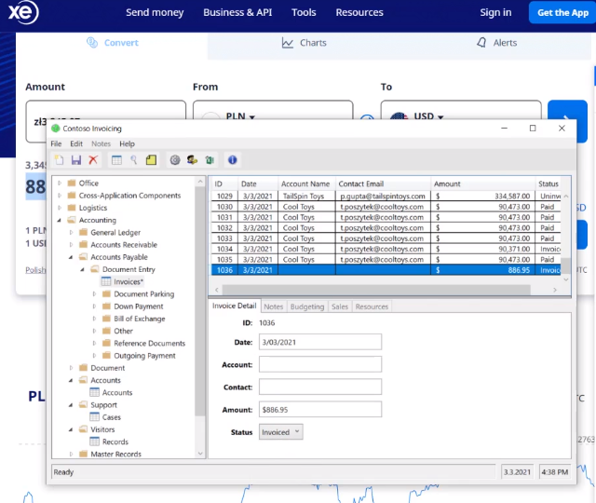The width and height of the screenshot is (596, 503).
Task: Switch to the Resources tab in invoice pane
Action: 372,306
